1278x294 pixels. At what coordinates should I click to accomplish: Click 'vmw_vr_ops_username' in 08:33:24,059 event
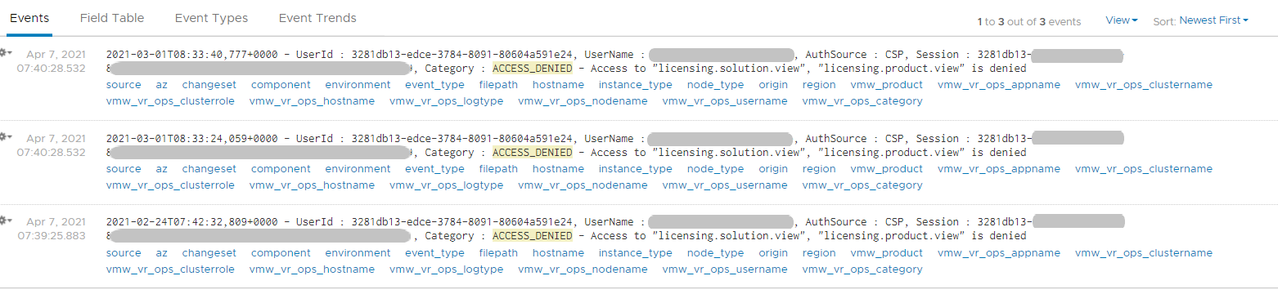coord(725,185)
